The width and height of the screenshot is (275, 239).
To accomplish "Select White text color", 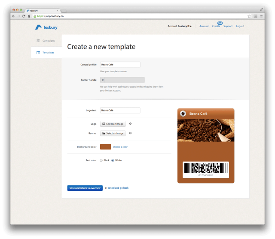I will point(113,160).
